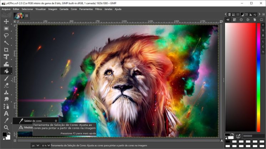Switch to the Layers dock tab
The height and width of the screenshot is (149, 266).
click(x=229, y=15)
